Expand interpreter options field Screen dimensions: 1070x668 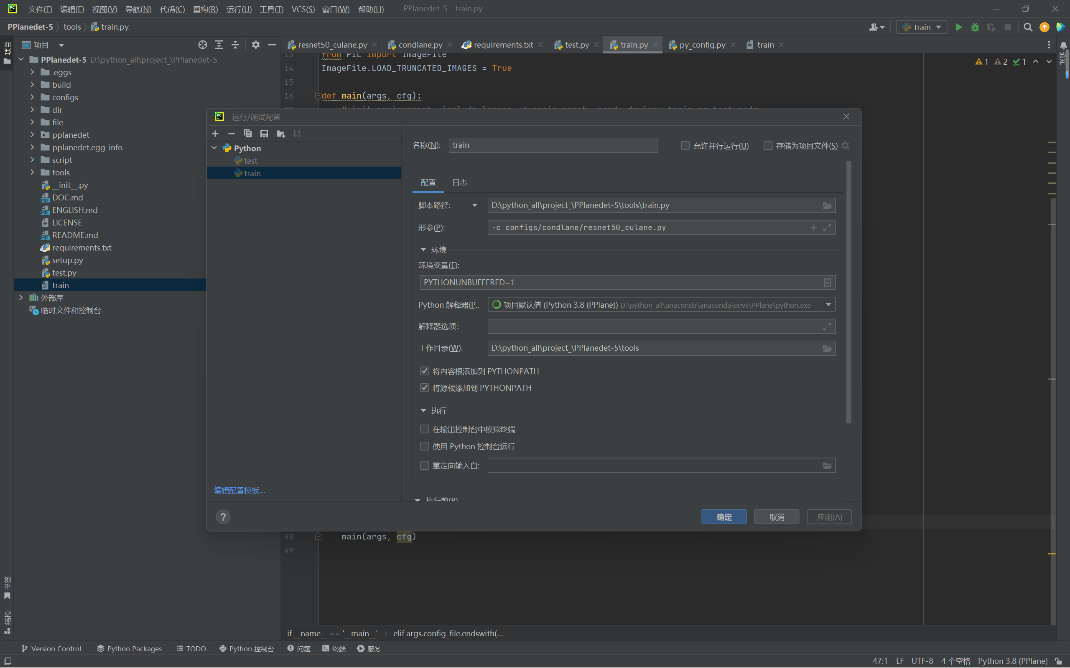tap(827, 326)
